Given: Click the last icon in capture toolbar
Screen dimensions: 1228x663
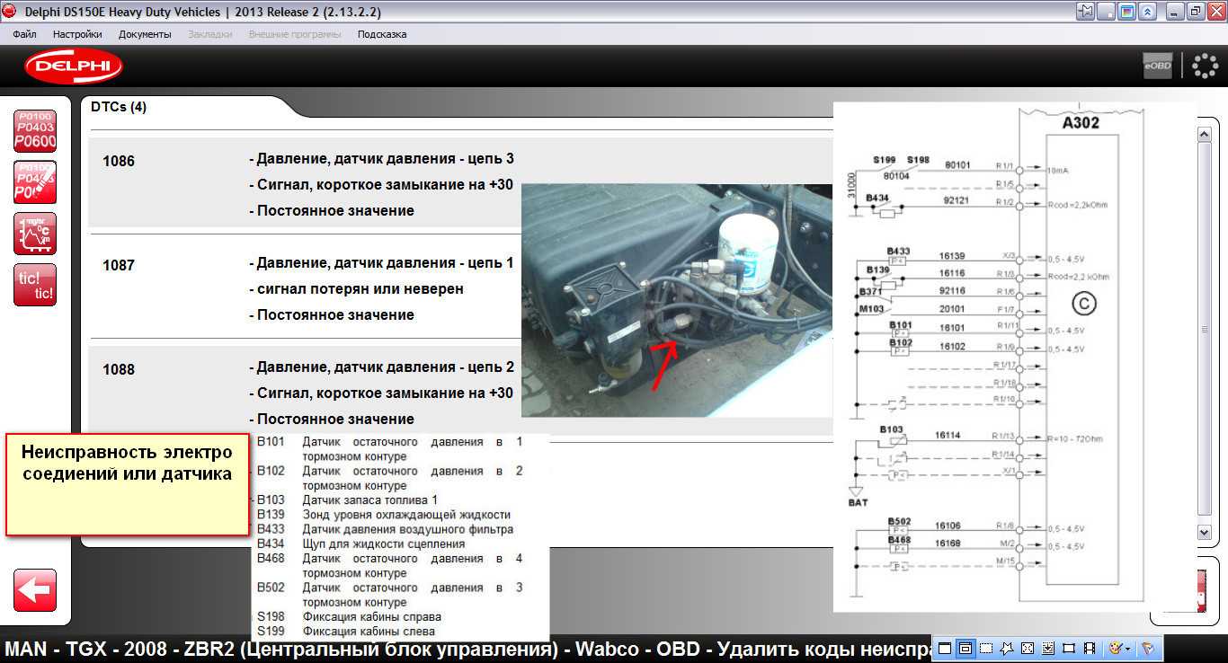Looking at the screenshot, I should click(1148, 648).
